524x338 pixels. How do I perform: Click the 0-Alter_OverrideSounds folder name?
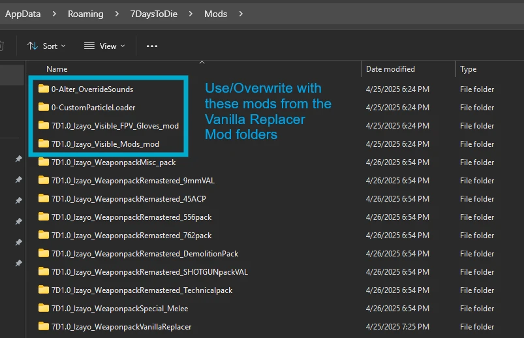coord(92,89)
